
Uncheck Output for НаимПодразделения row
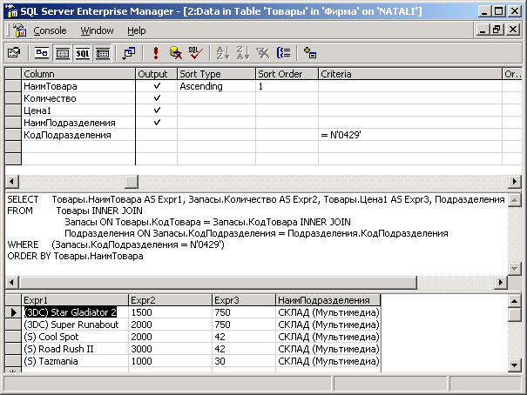[x=157, y=123]
